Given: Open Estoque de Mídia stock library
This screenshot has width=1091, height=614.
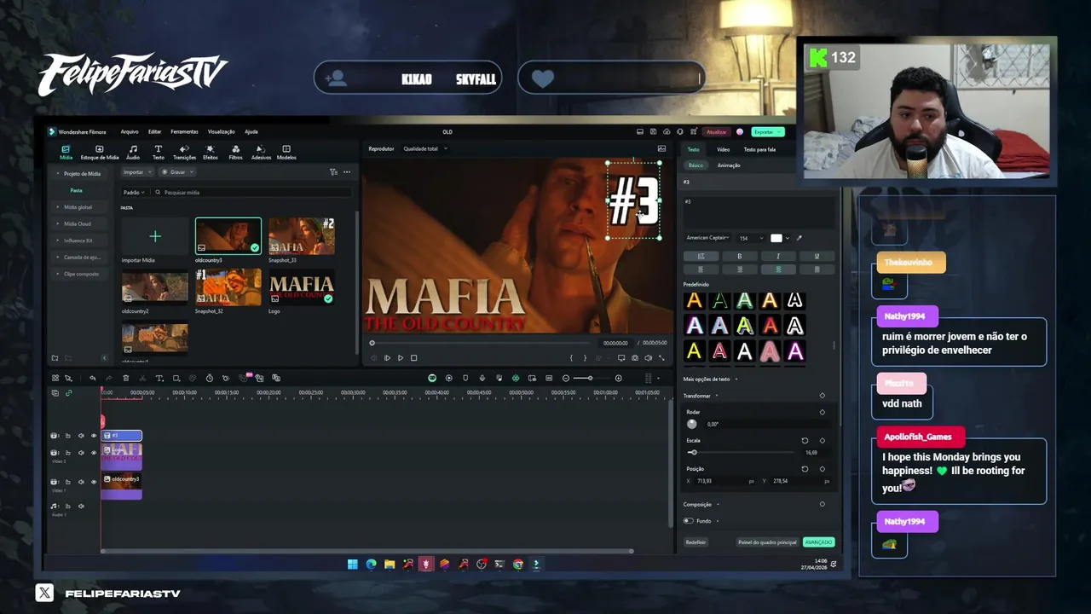Looking at the screenshot, I should click(x=100, y=153).
